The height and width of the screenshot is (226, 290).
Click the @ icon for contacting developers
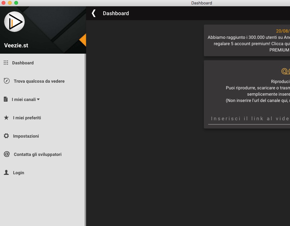tap(7, 154)
